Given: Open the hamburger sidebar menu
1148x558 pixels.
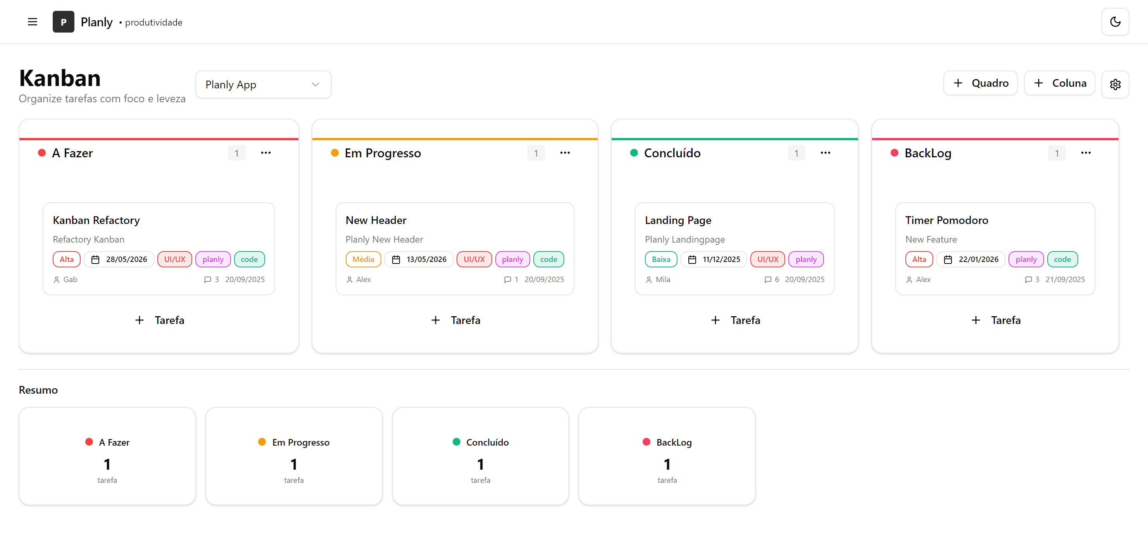Looking at the screenshot, I should tap(32, 22).
